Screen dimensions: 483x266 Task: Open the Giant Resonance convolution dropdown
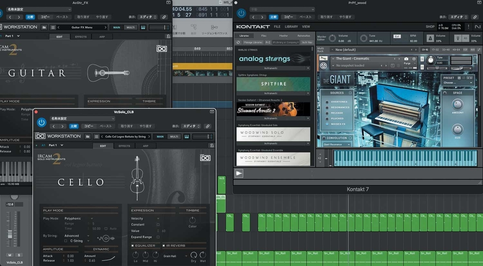(x=337, y=144)
